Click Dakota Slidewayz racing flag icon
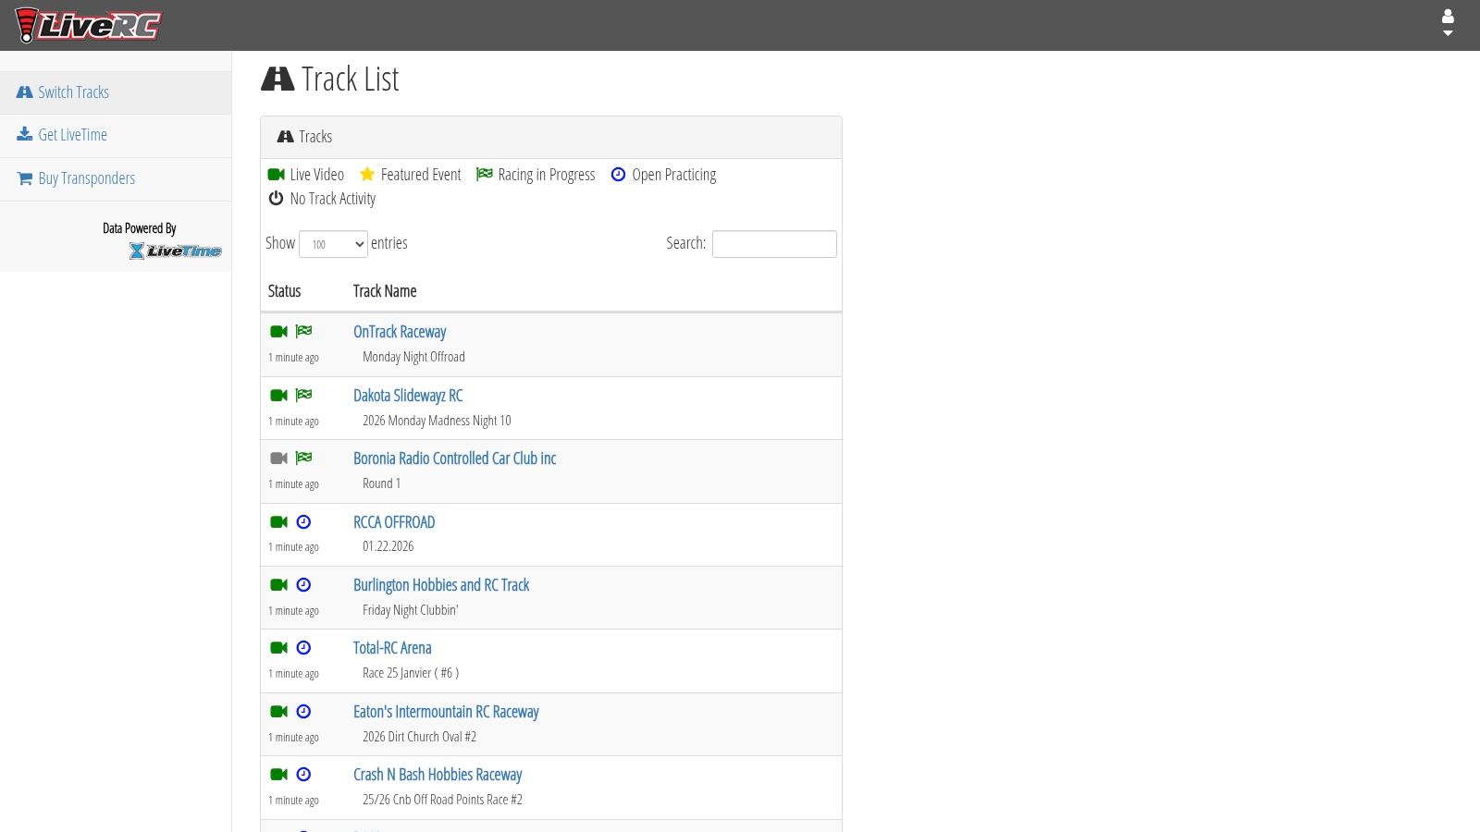1480x832 pixels. [x=303, y=396]
